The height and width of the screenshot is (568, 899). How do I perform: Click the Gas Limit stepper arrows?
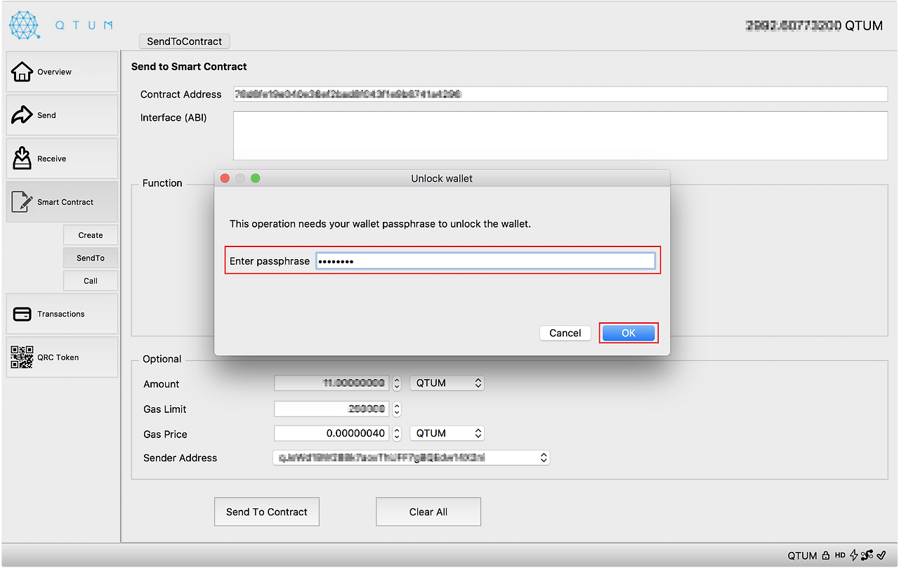397,409
